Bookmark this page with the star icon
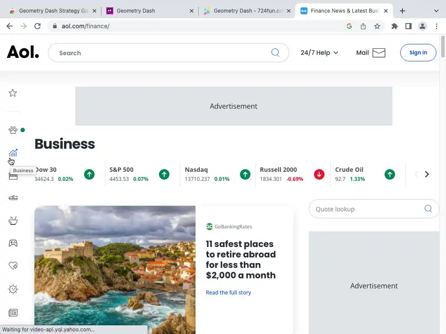This screenshot has width=446, height=334. (377, 26)
